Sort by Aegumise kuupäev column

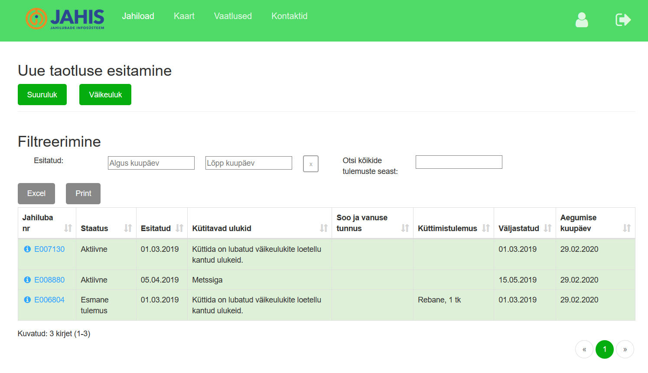(x=627, y=228)
